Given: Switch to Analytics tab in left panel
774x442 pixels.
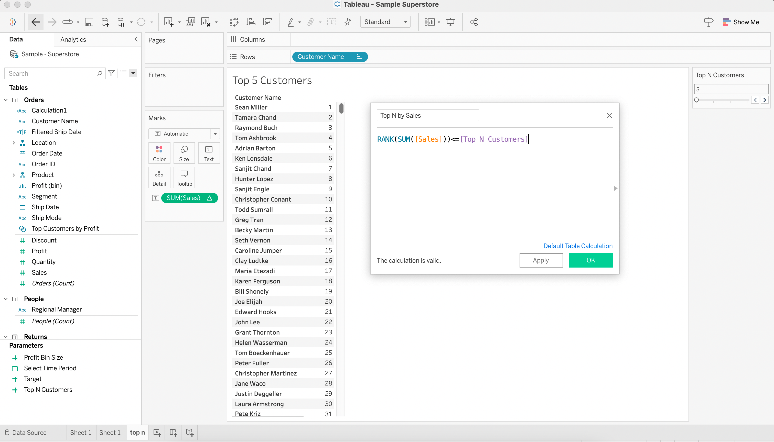Looking at the screenshot, I should 73,39.
